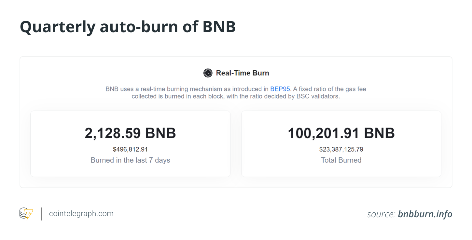Click the 100,201.91 BNB figure
The height and width of the screenshot is (240, 472).
(x=341, y=133)
